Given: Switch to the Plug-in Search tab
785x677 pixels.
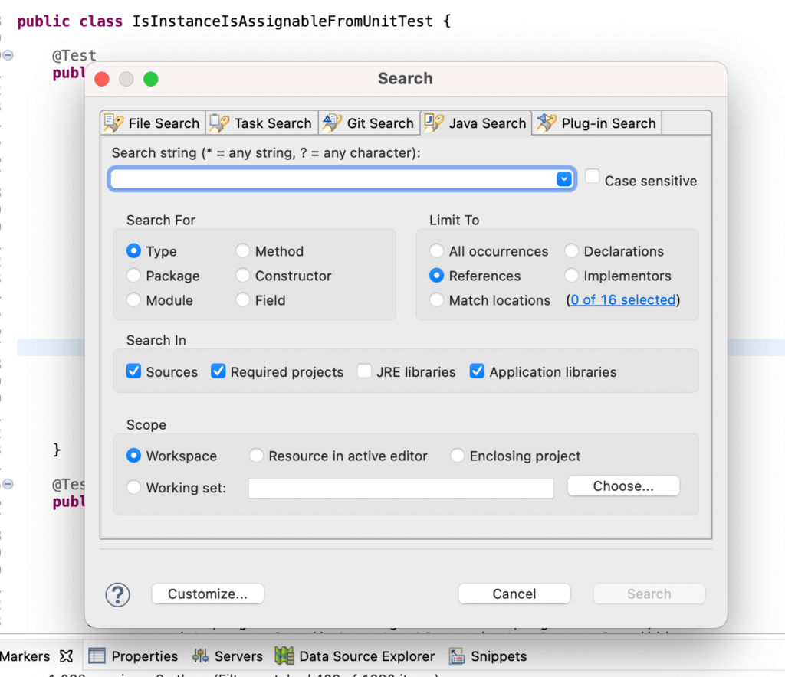Looking at the screenshot, I should pos(596,123).
